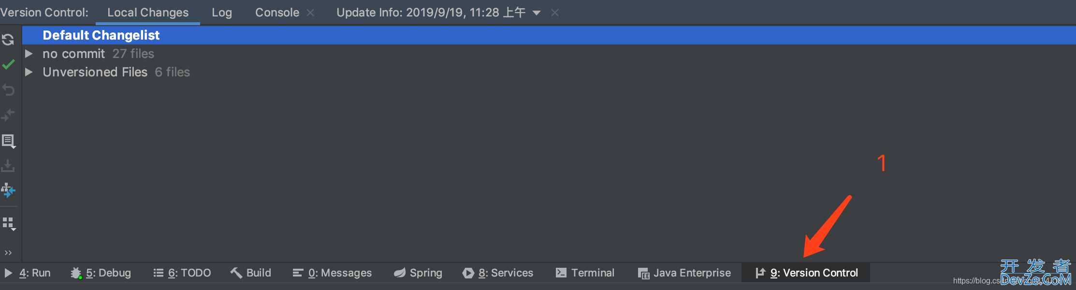Select the Default Changelist row
Screen dimensions: 1076x290
point(549,35)
